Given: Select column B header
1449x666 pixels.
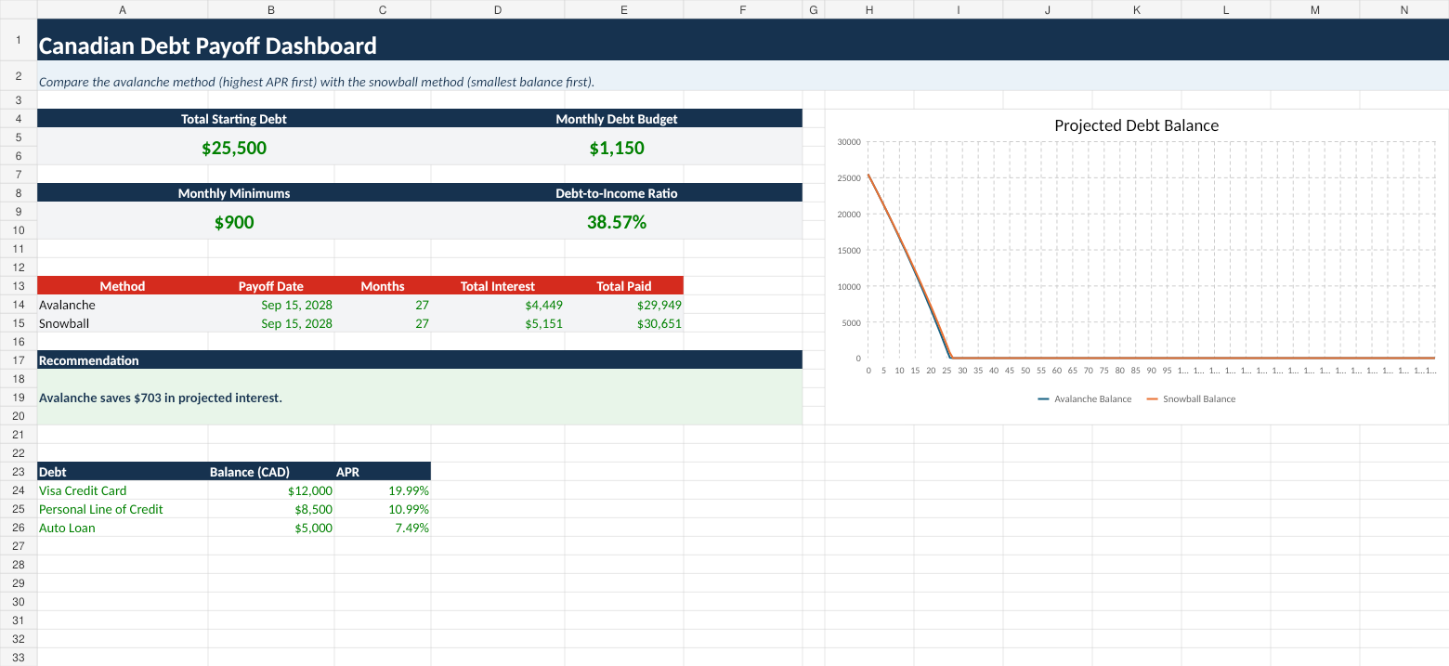Looking at the screenshot, I should tap(271, 9).
